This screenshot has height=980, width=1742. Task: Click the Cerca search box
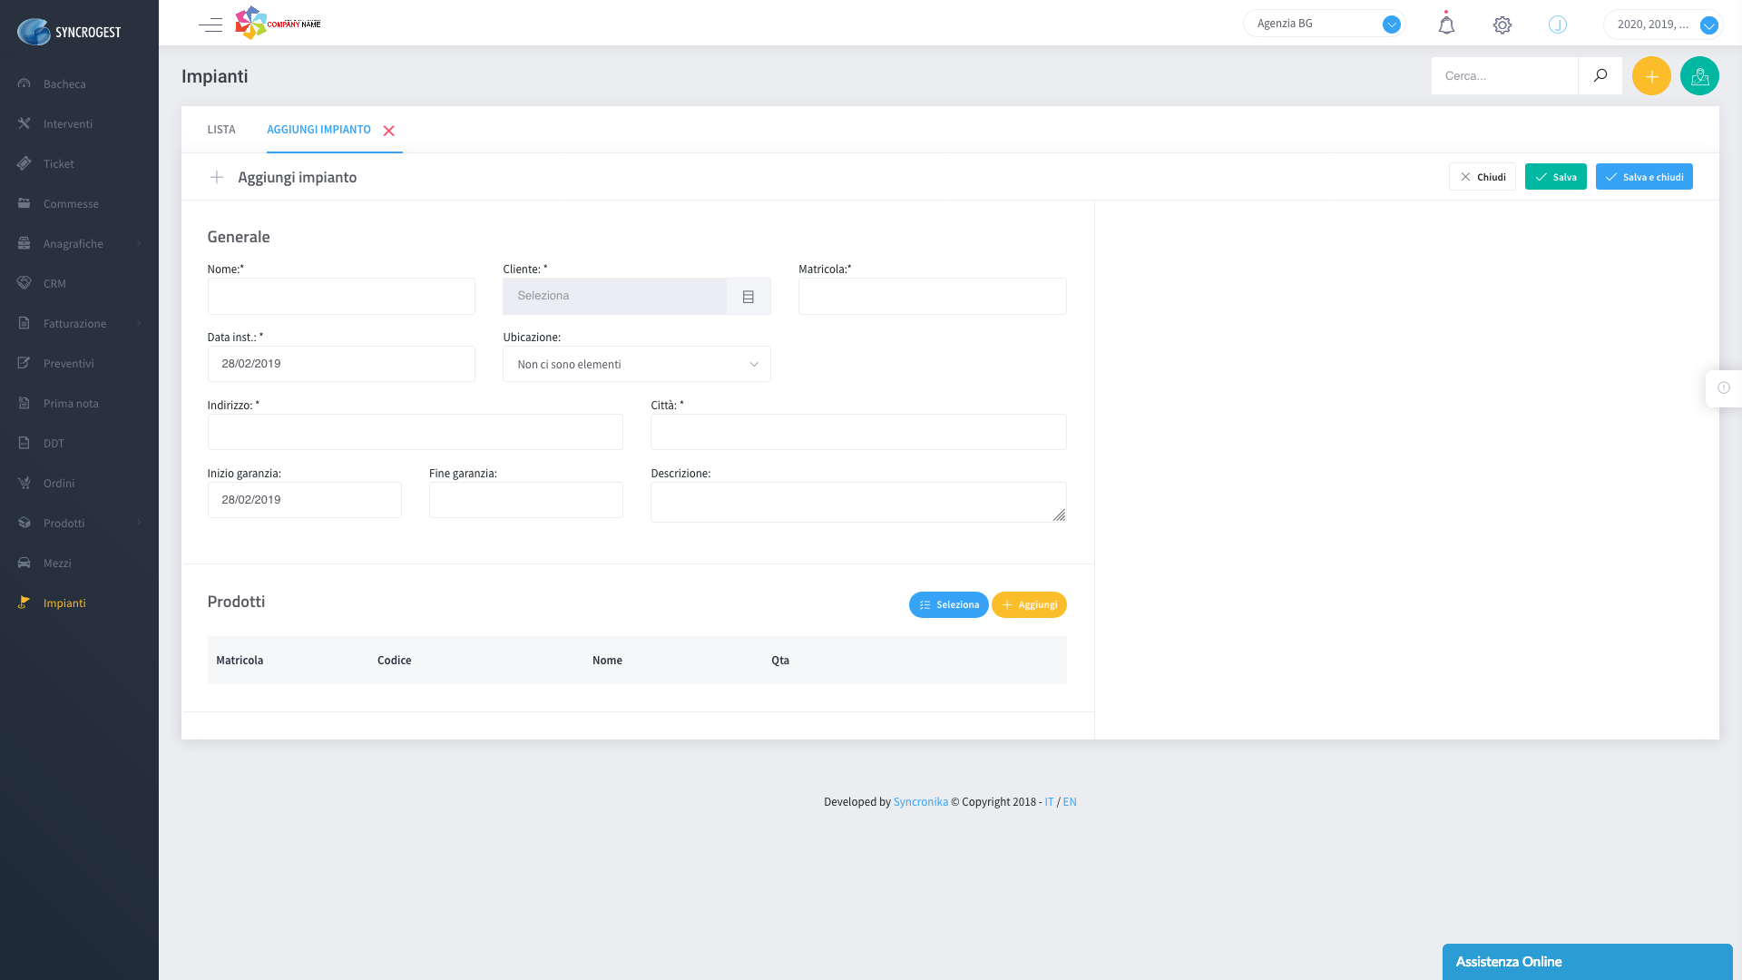coord(1505,76)
